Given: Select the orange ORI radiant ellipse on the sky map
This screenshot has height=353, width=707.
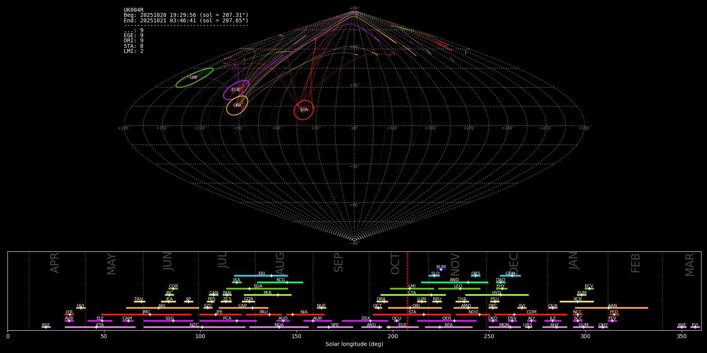Looking at the screenshot, I should click(x=237, y=106).
